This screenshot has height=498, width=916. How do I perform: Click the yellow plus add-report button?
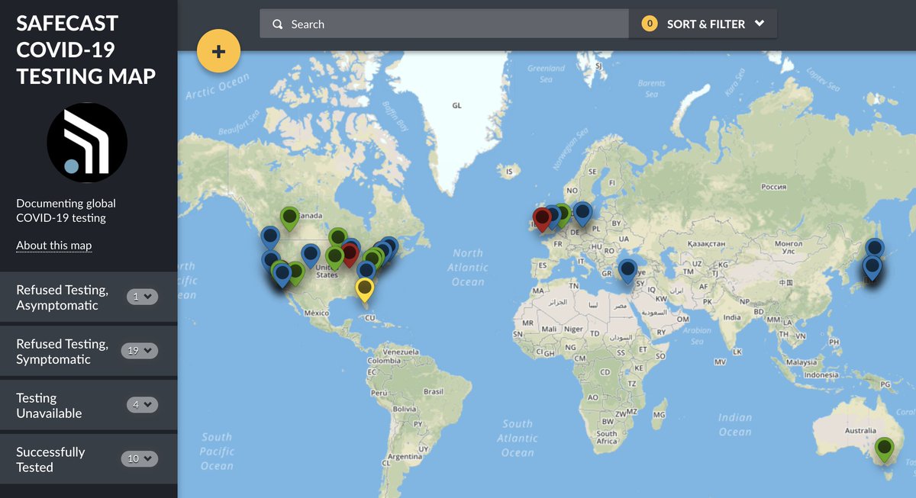click(x=218, y=52)
